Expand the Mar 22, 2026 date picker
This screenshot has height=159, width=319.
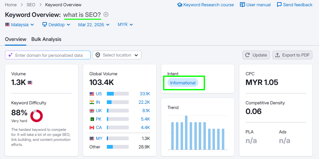click(x=94, y=25)
